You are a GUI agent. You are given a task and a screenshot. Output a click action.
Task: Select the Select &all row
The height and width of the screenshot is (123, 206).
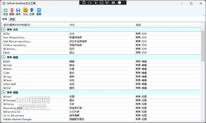pos(101,84)
